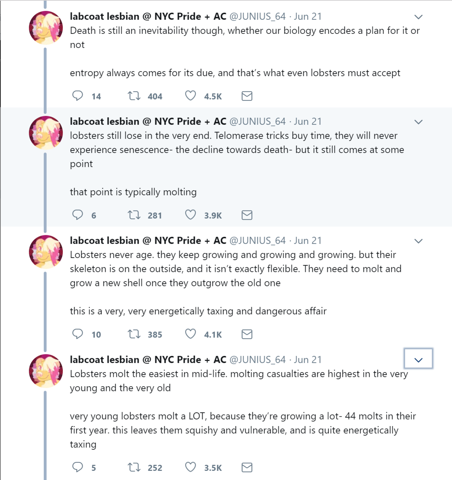This screenshot has width=452, height=480.
Task: Retweet the tweet with 385 retweets
Action: [x=134, y=334]
